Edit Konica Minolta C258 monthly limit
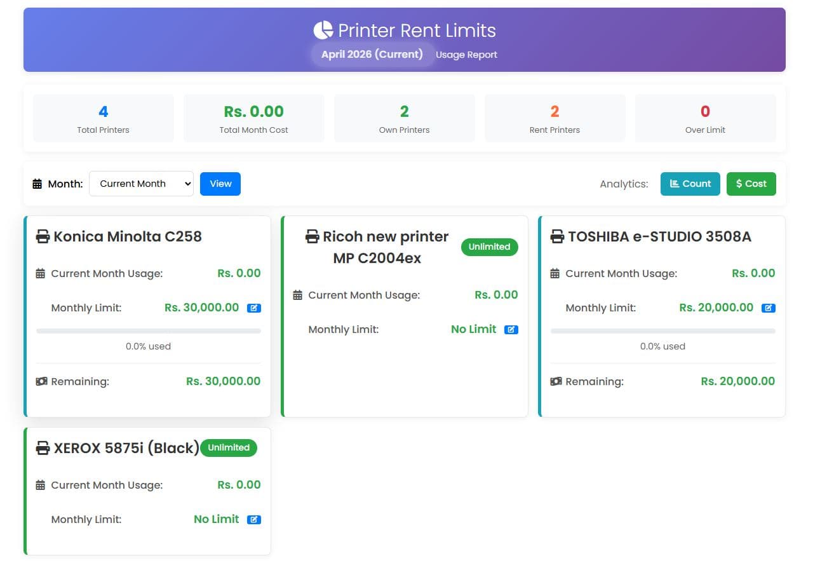The image size is (827, 570). tap(254, 308)
